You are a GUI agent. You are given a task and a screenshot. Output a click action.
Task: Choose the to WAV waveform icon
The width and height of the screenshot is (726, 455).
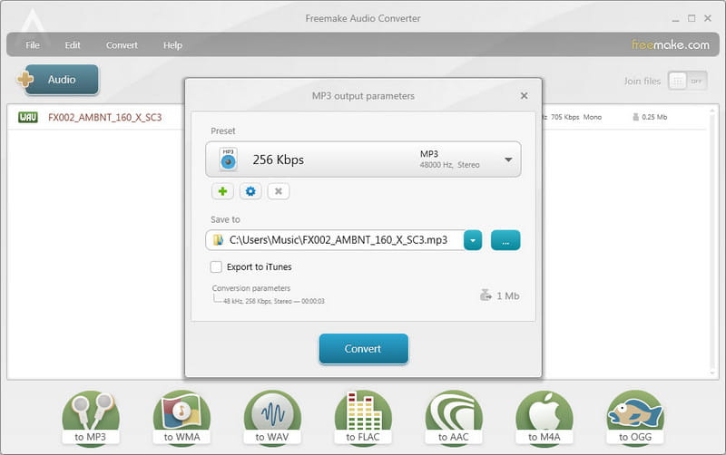(x=272, y=418)
